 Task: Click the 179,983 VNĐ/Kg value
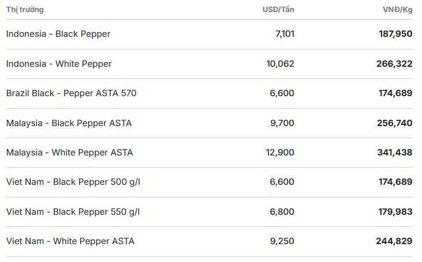395,212
